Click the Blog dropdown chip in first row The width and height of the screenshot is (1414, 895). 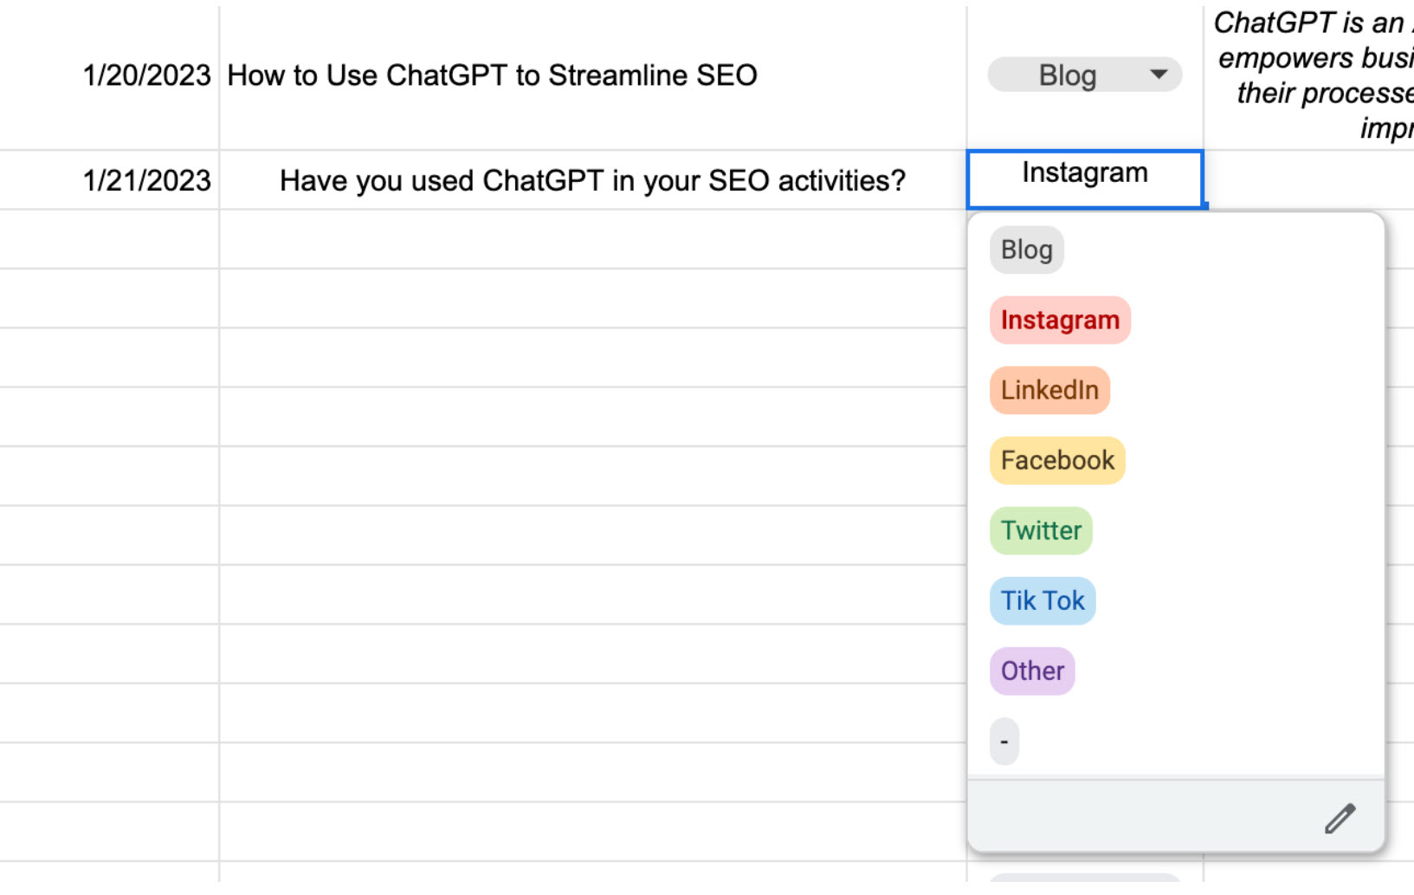tap(1085, 75)
